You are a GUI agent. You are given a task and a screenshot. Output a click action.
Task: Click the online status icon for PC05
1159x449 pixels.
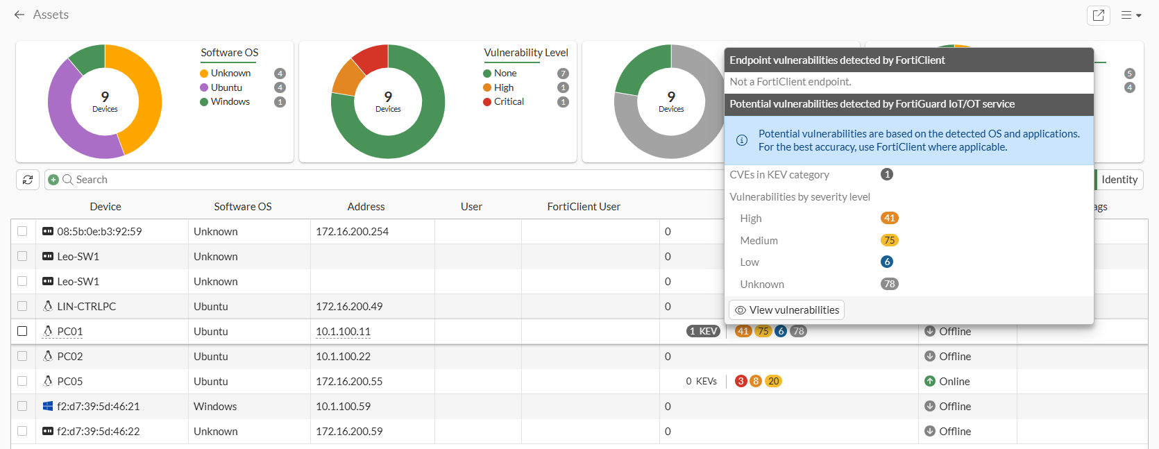[930, 381]
